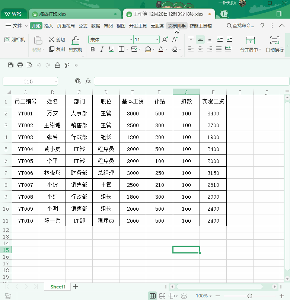290x300 pixels.
Task: Collapse the ribbon with caret arrow
Action: pos(282,26)
